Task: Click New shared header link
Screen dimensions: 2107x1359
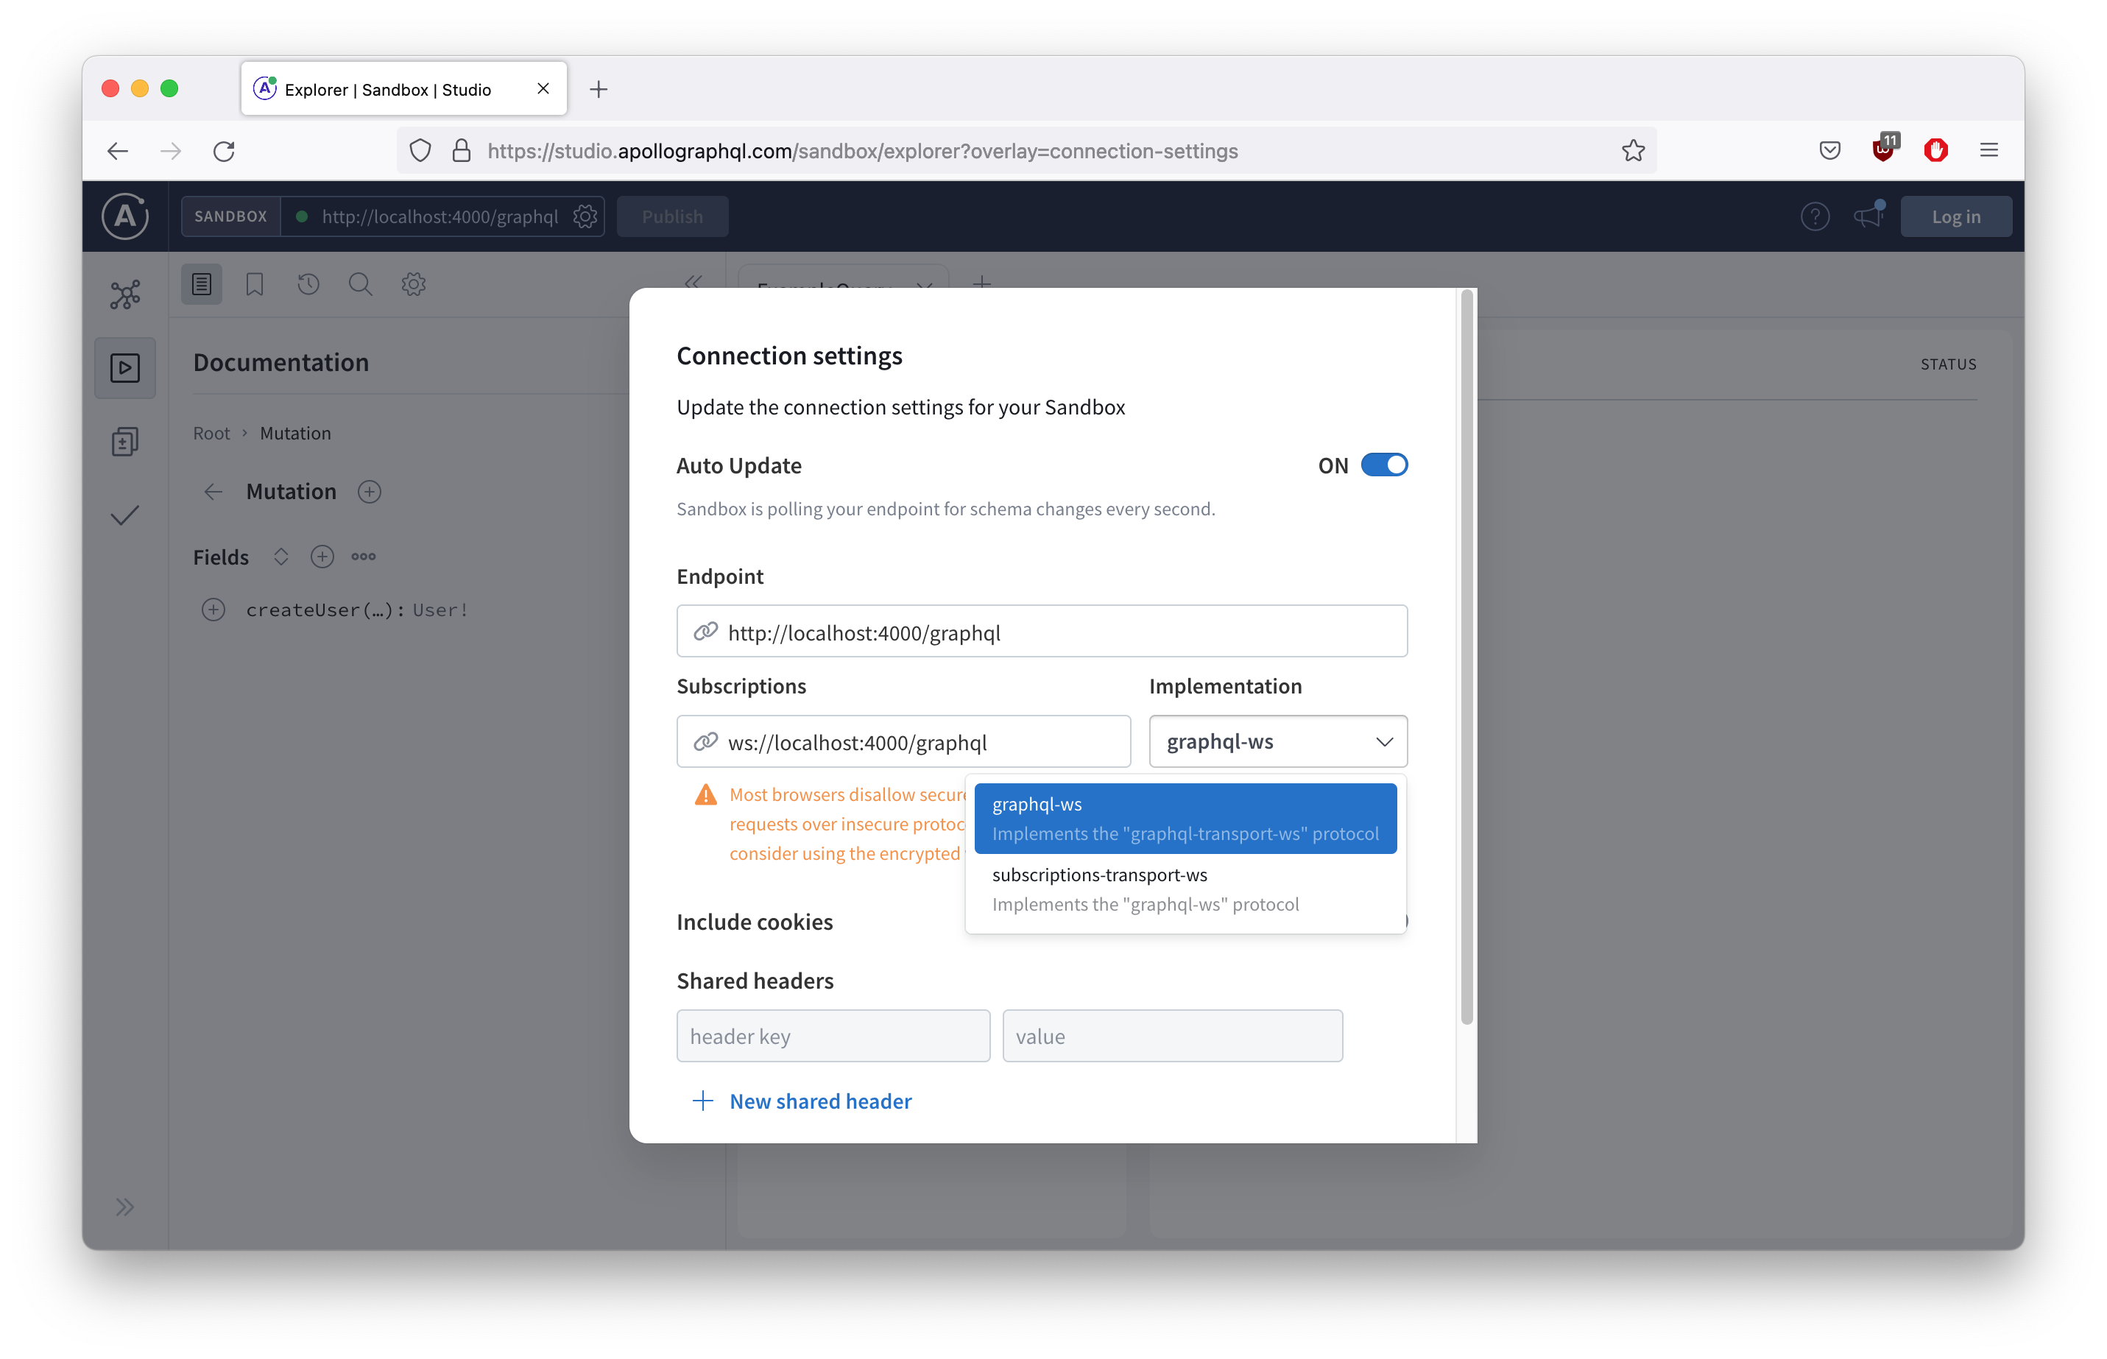Action: [819, 1101]
